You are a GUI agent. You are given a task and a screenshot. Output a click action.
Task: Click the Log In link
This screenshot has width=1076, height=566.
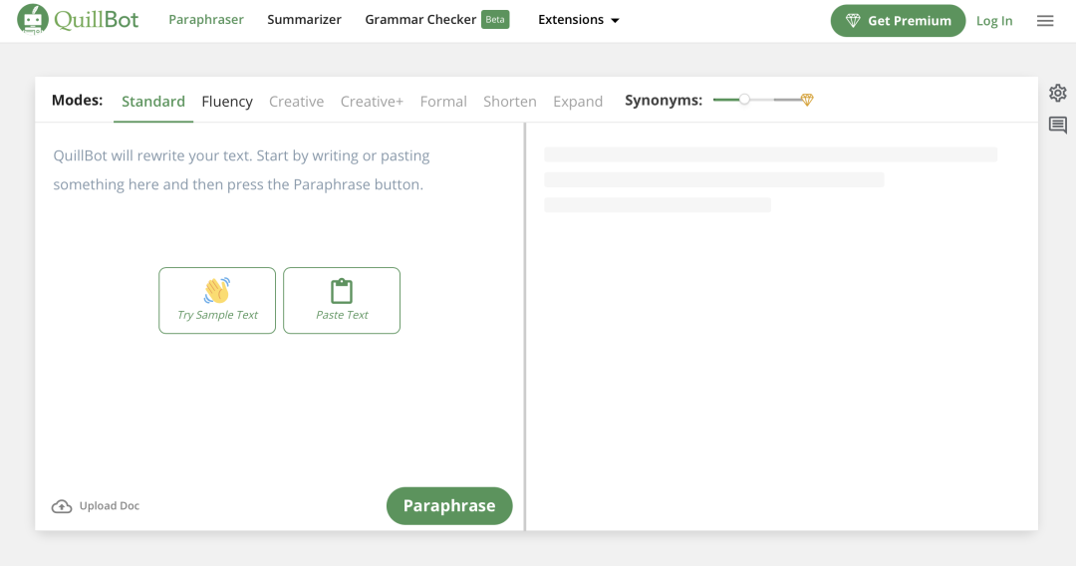tap(994, 21)
